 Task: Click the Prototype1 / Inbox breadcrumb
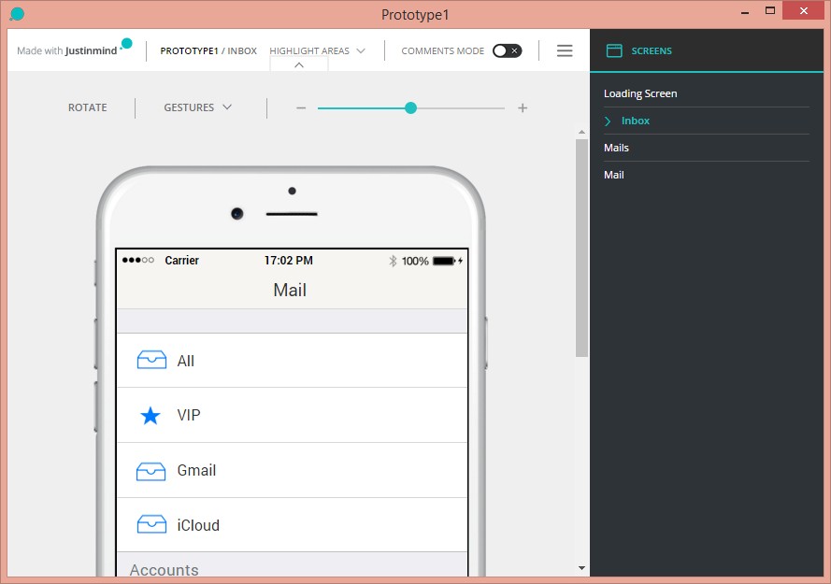pos(208,50)
